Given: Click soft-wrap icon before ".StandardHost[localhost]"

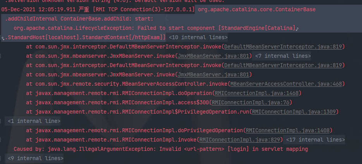Looking at the screenshot, I should tap(3, 38).
